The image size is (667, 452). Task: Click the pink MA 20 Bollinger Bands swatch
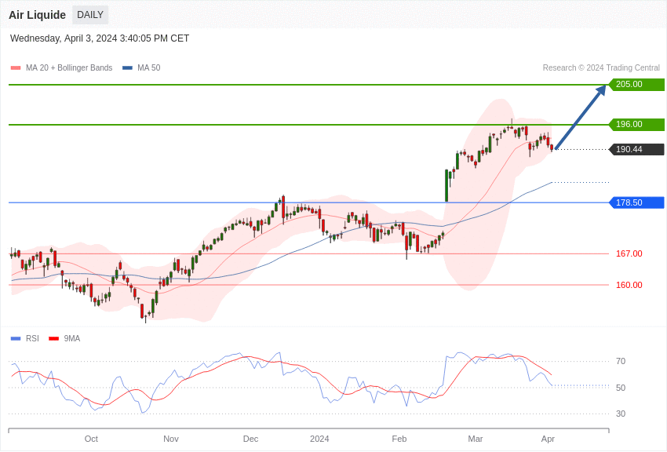(x=16, y=68)
